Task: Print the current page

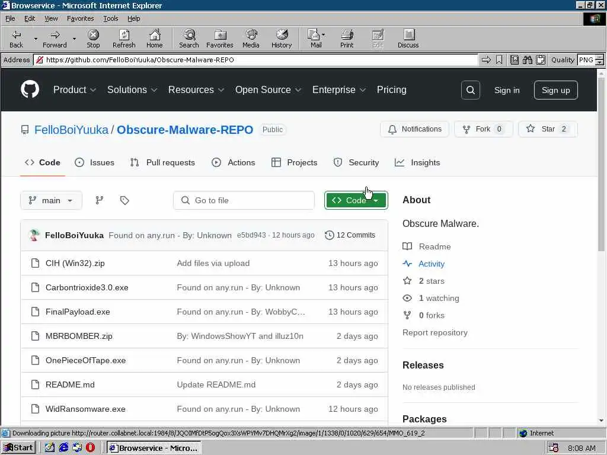Action: click(347, 39)
